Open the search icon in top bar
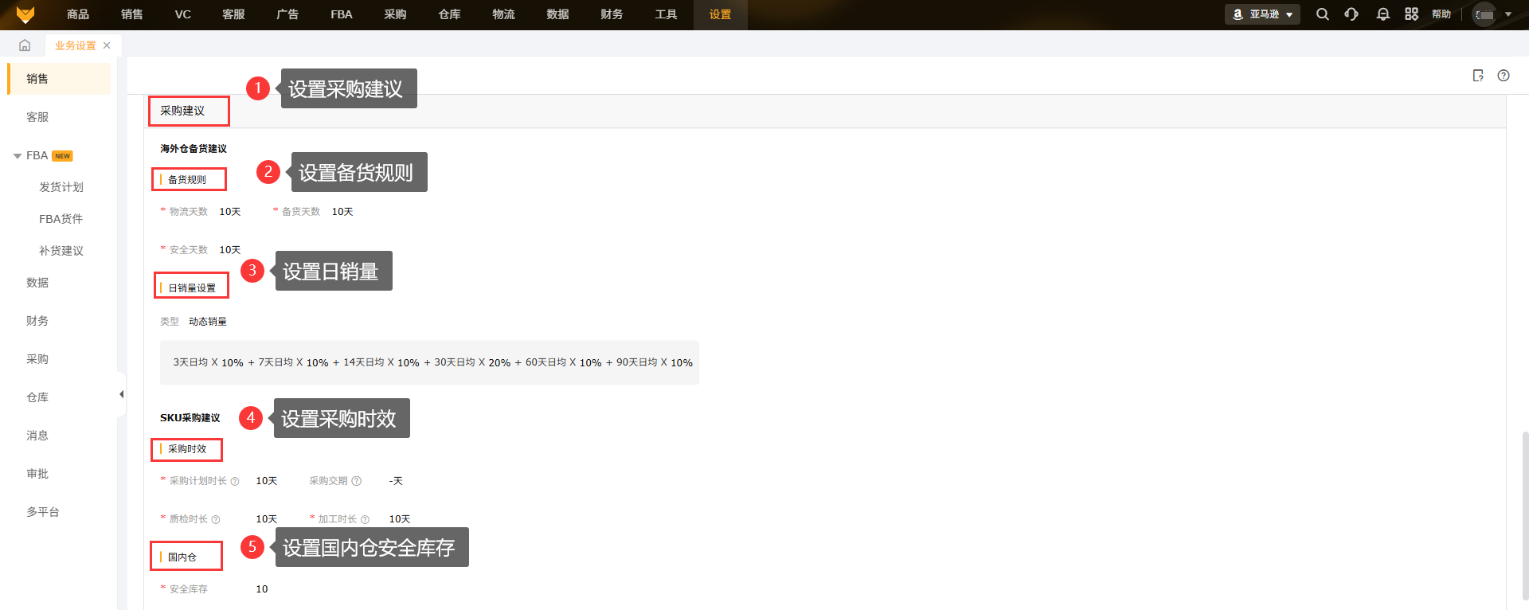1529x610 pixels. point(1323,14)
